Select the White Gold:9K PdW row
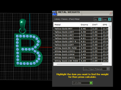The image size is (121, 90). pos(81,48)
